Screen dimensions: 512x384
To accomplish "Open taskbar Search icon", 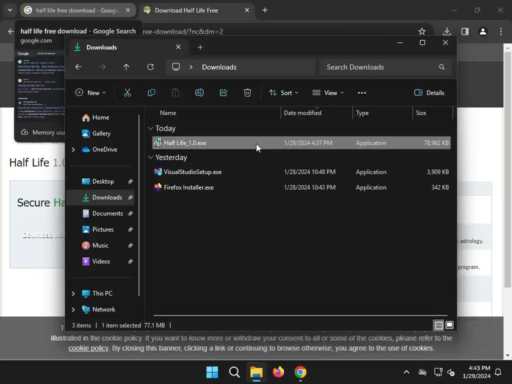I will 234,372.
